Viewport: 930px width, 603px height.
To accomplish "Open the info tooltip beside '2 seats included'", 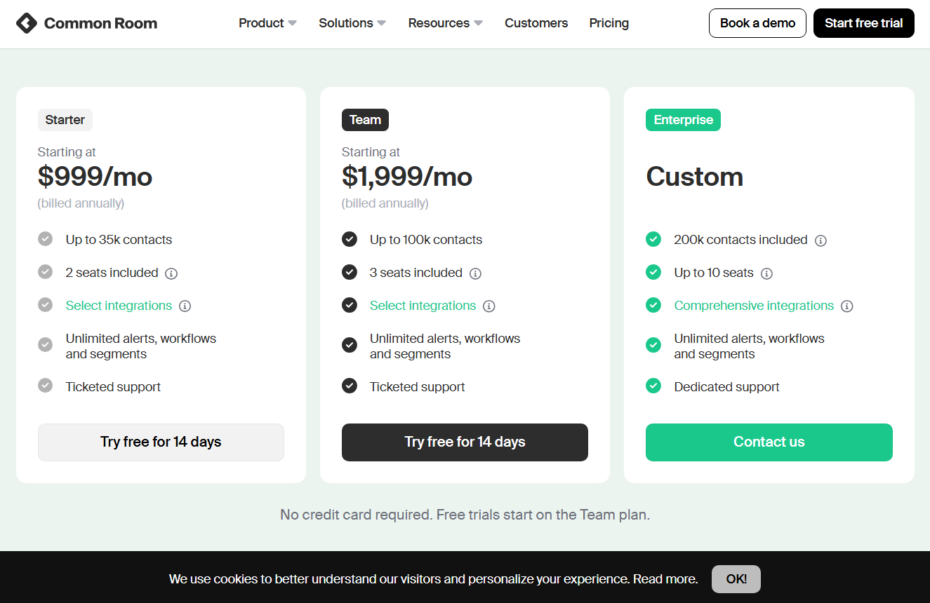I will (171, 273).
